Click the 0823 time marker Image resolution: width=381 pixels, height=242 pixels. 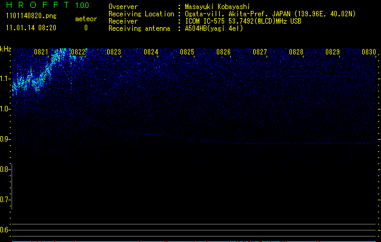point(114,52)
